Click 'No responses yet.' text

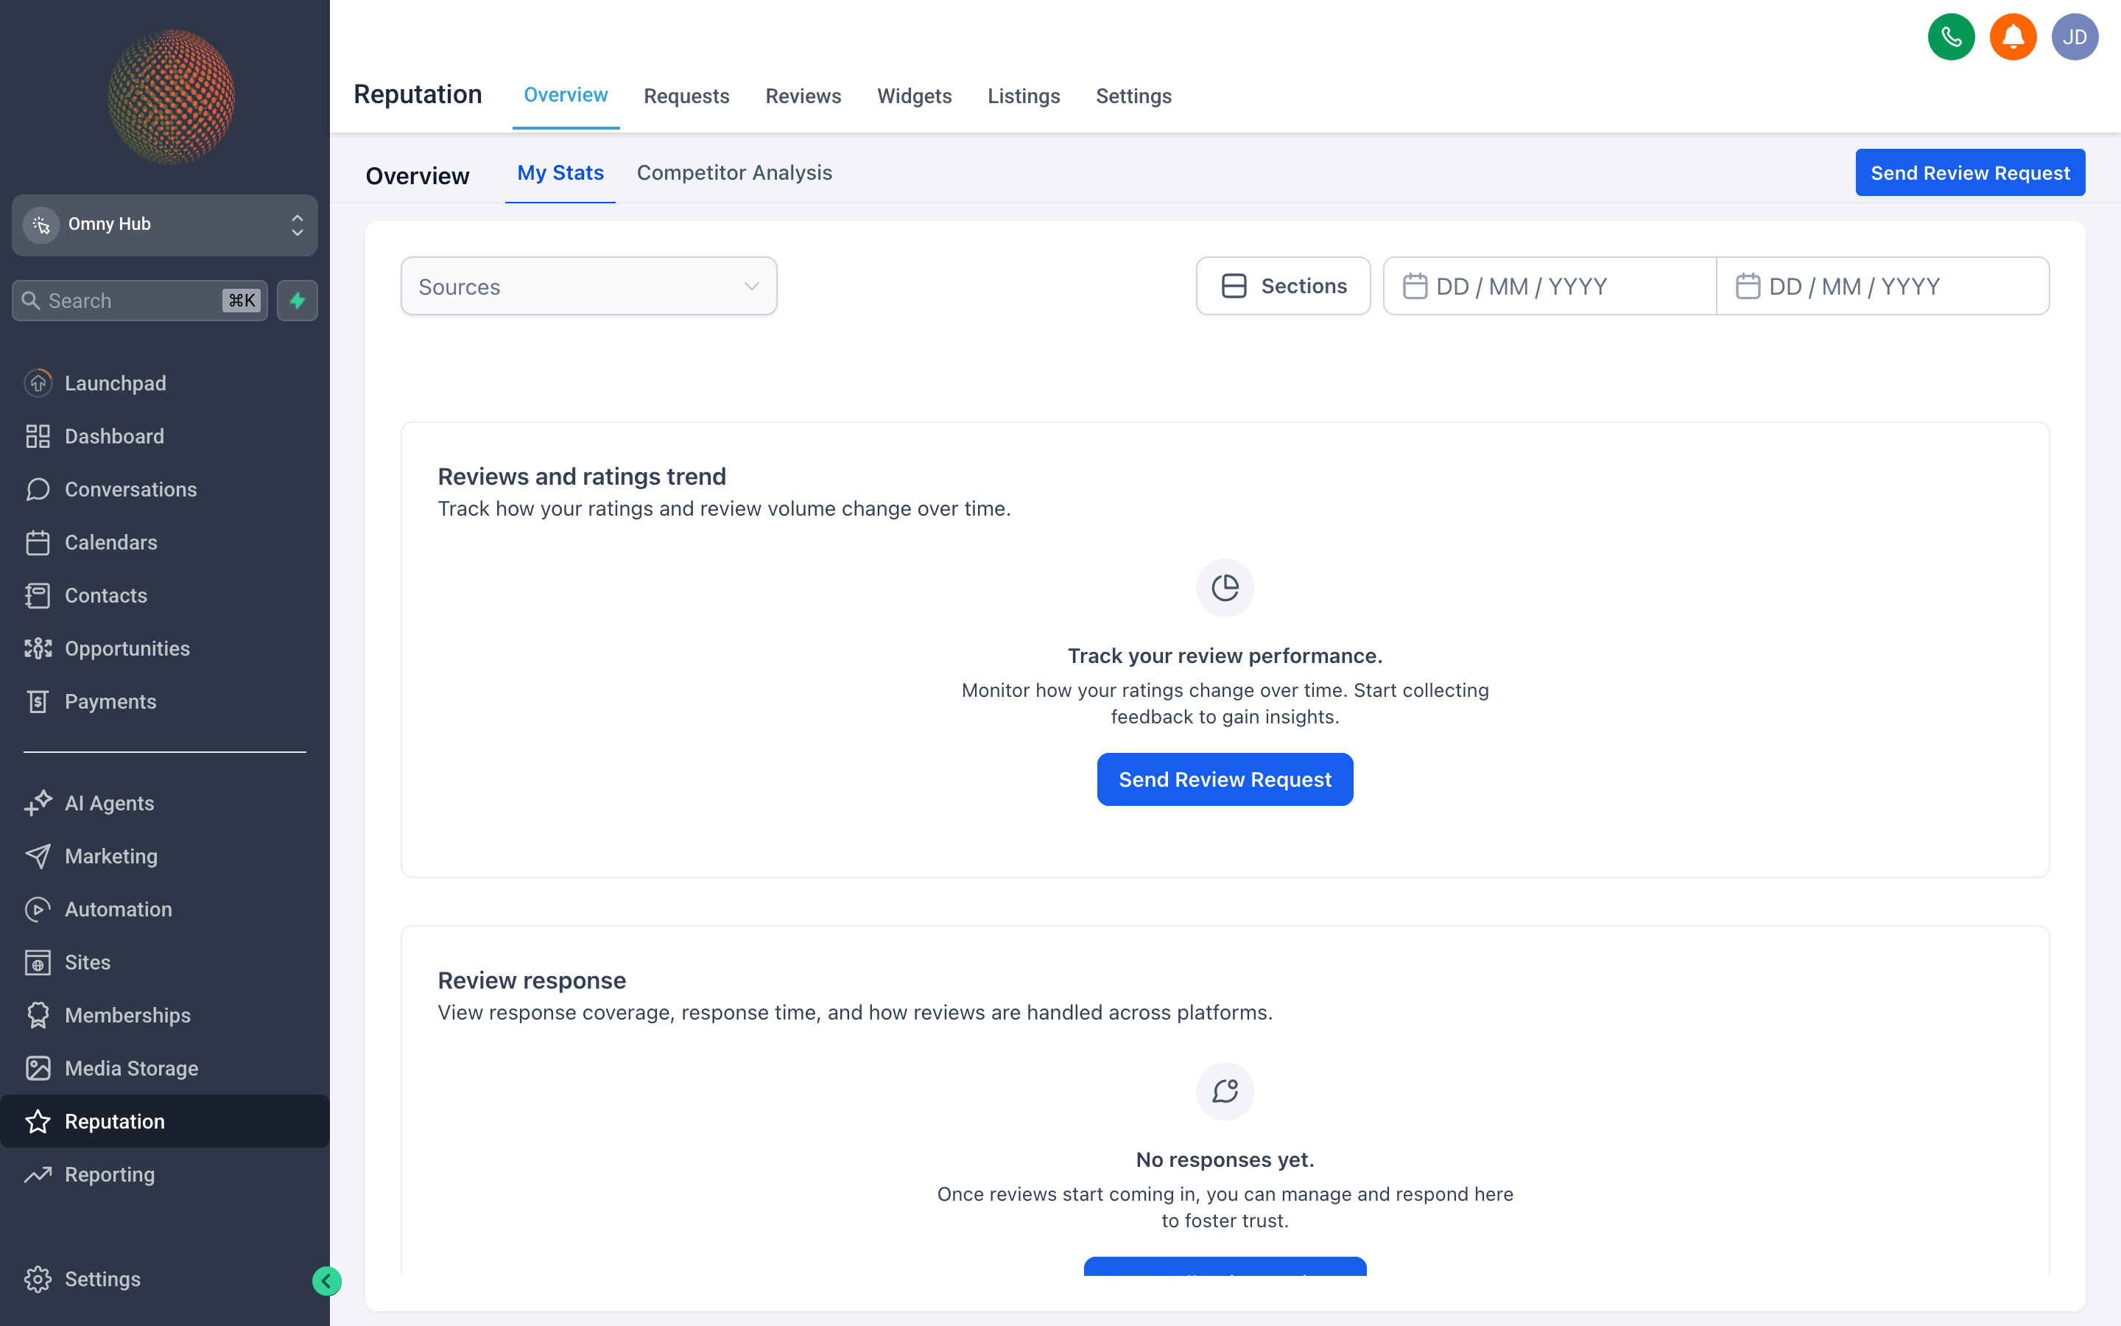(x=1225, y=1160)
